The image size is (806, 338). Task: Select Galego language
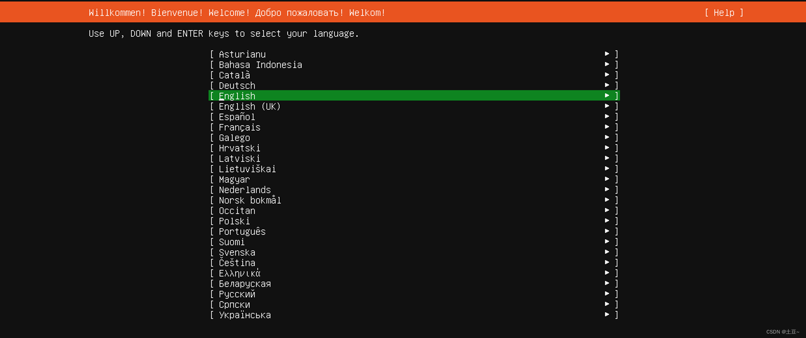coord(414,138)
